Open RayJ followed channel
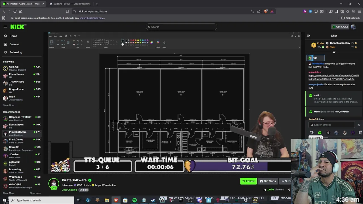 (22, 98)
